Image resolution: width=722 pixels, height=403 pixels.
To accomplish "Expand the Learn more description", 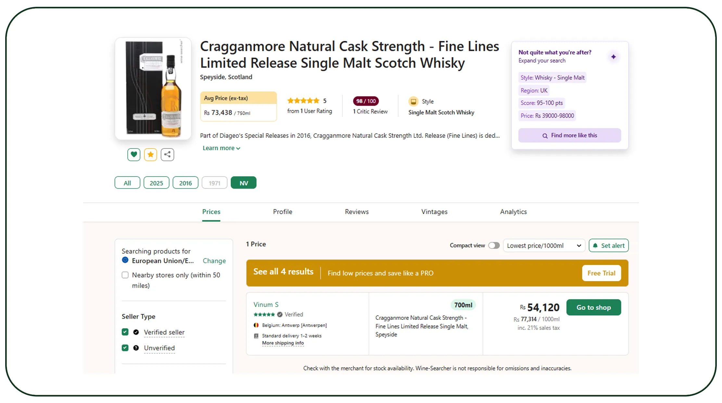I will click(x=222, y=148).
